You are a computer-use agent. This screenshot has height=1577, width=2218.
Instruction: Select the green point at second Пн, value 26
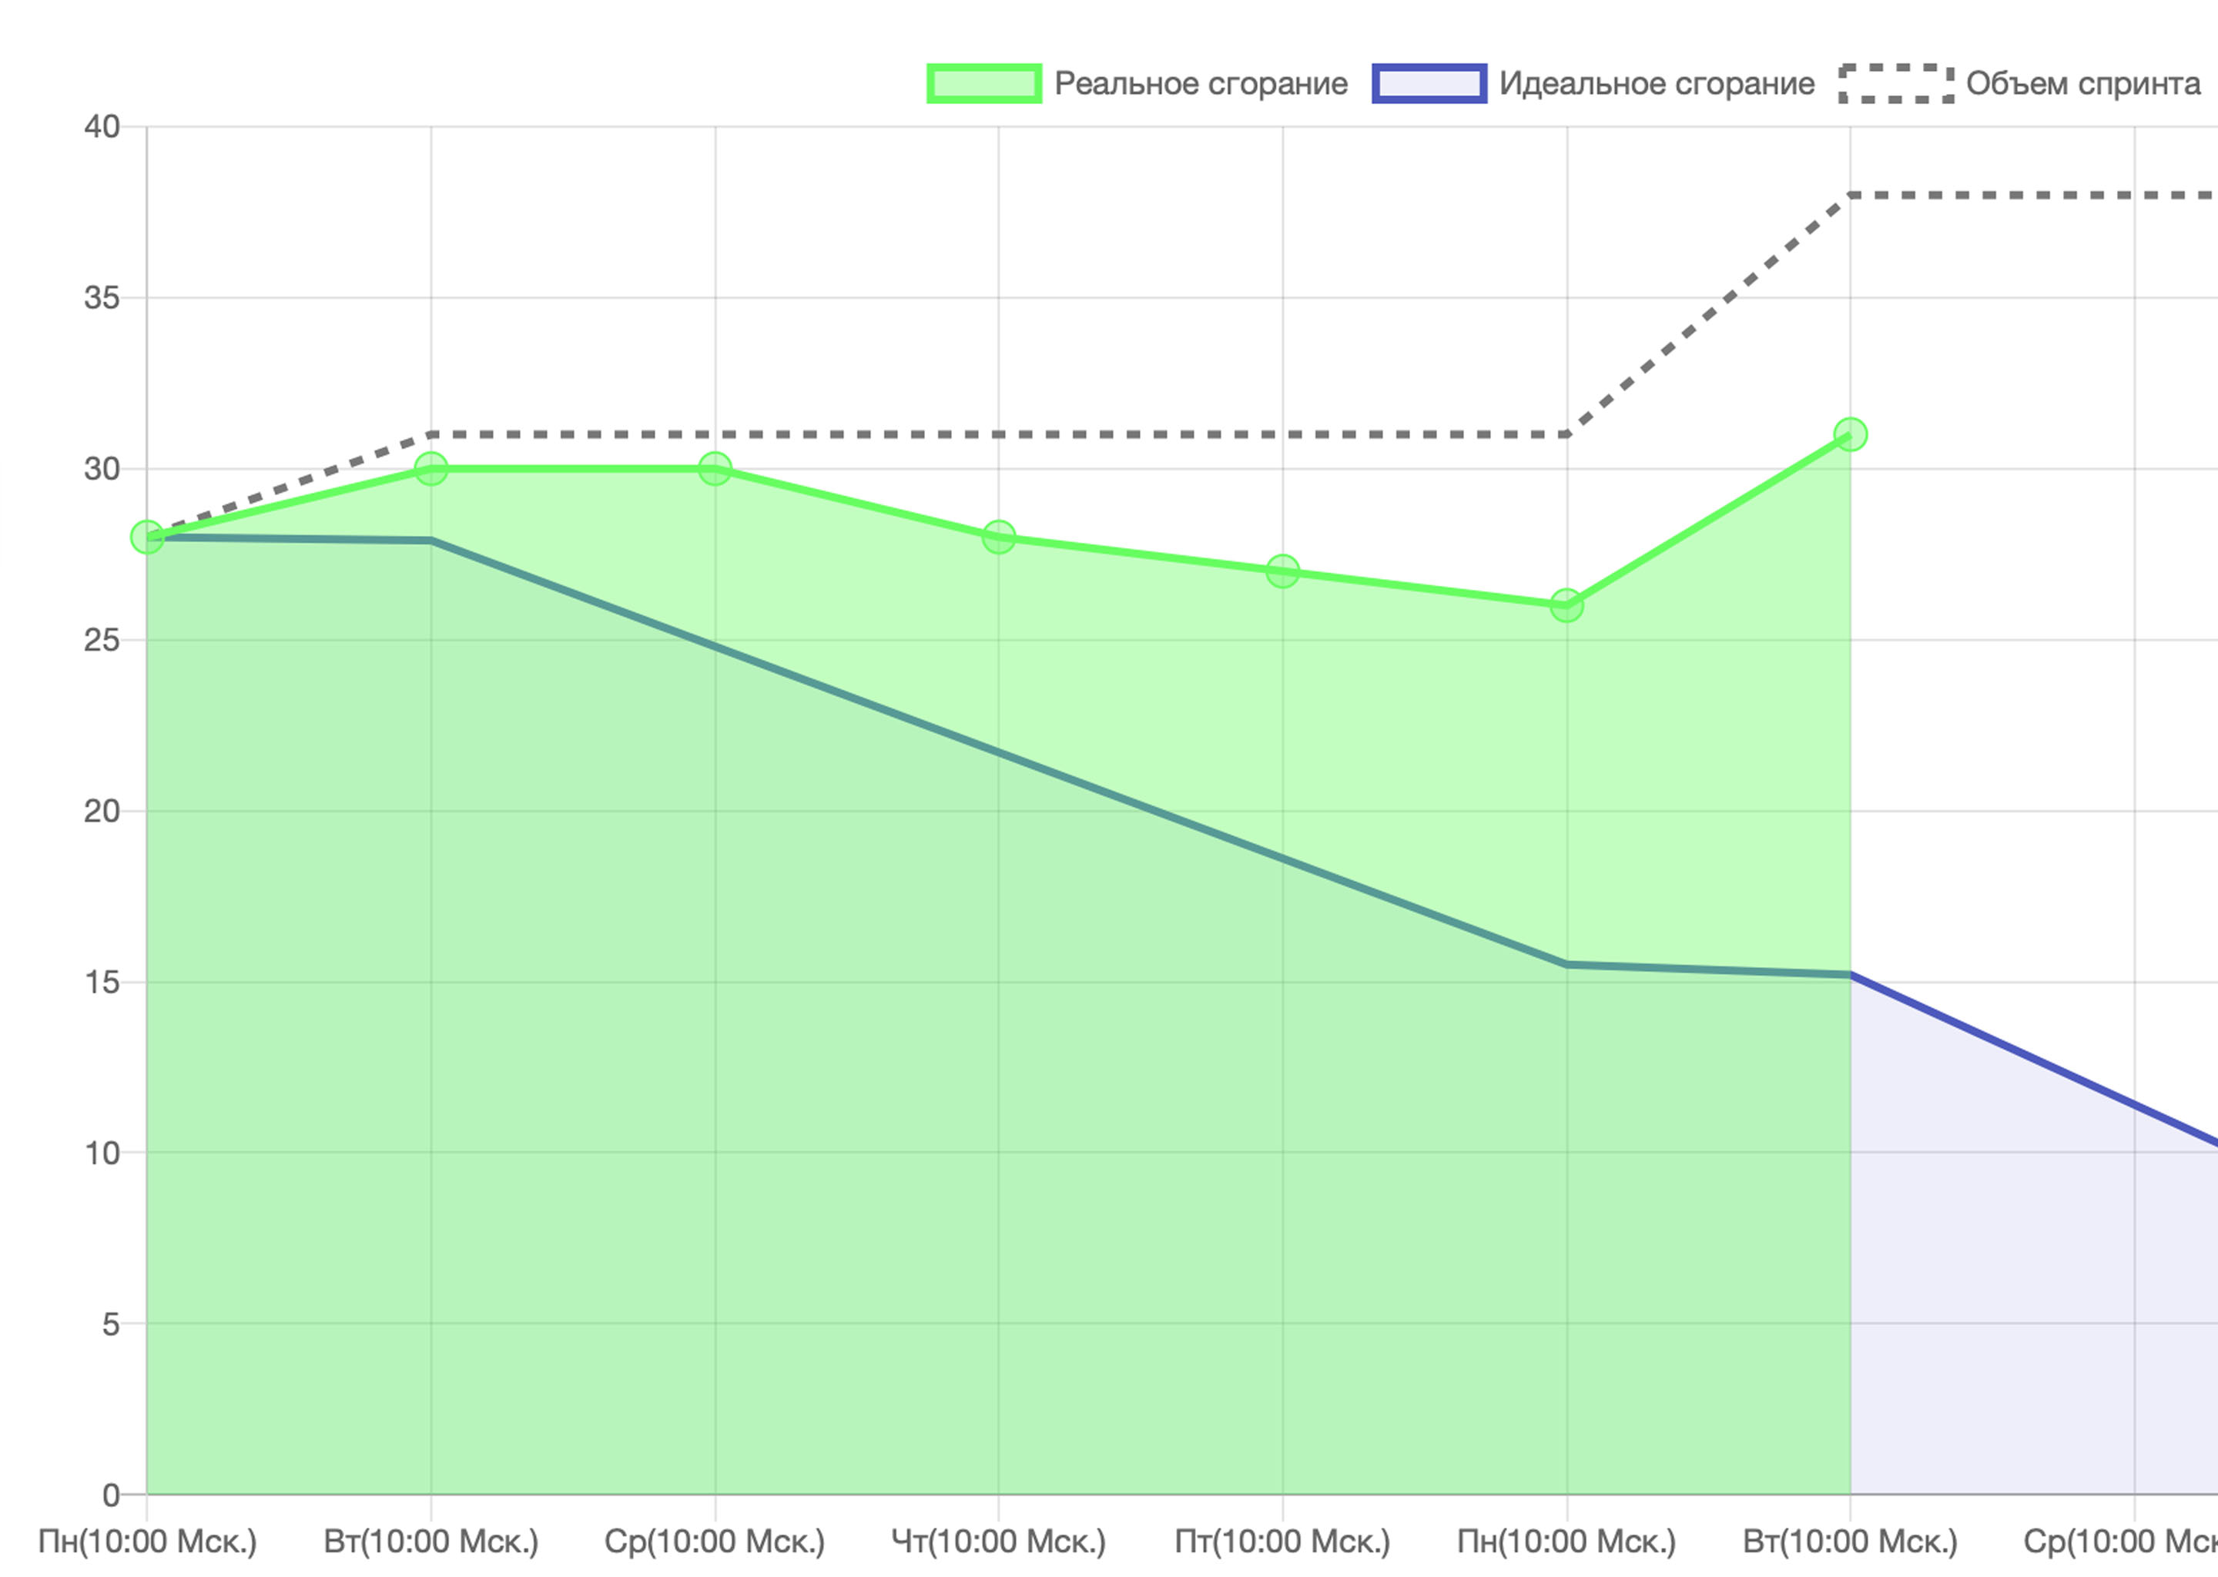(x=1566, y=606)
